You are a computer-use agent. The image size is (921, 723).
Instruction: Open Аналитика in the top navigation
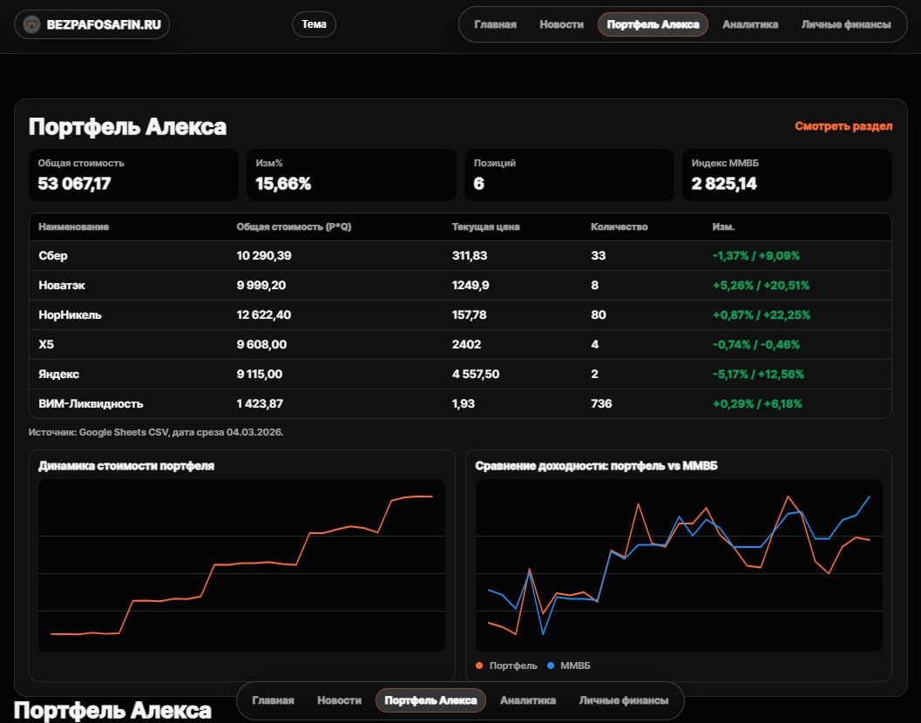[750, 24]
